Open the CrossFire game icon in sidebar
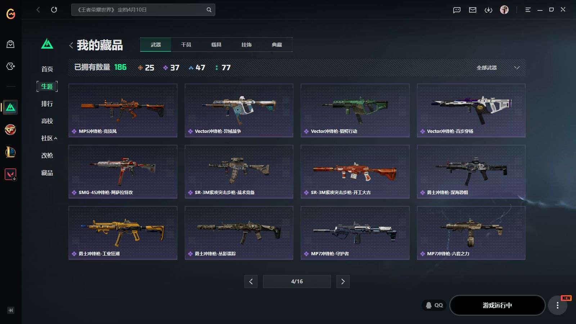This screenshot has width=576, height=324. pyautogui.click(x=10, y=130)
